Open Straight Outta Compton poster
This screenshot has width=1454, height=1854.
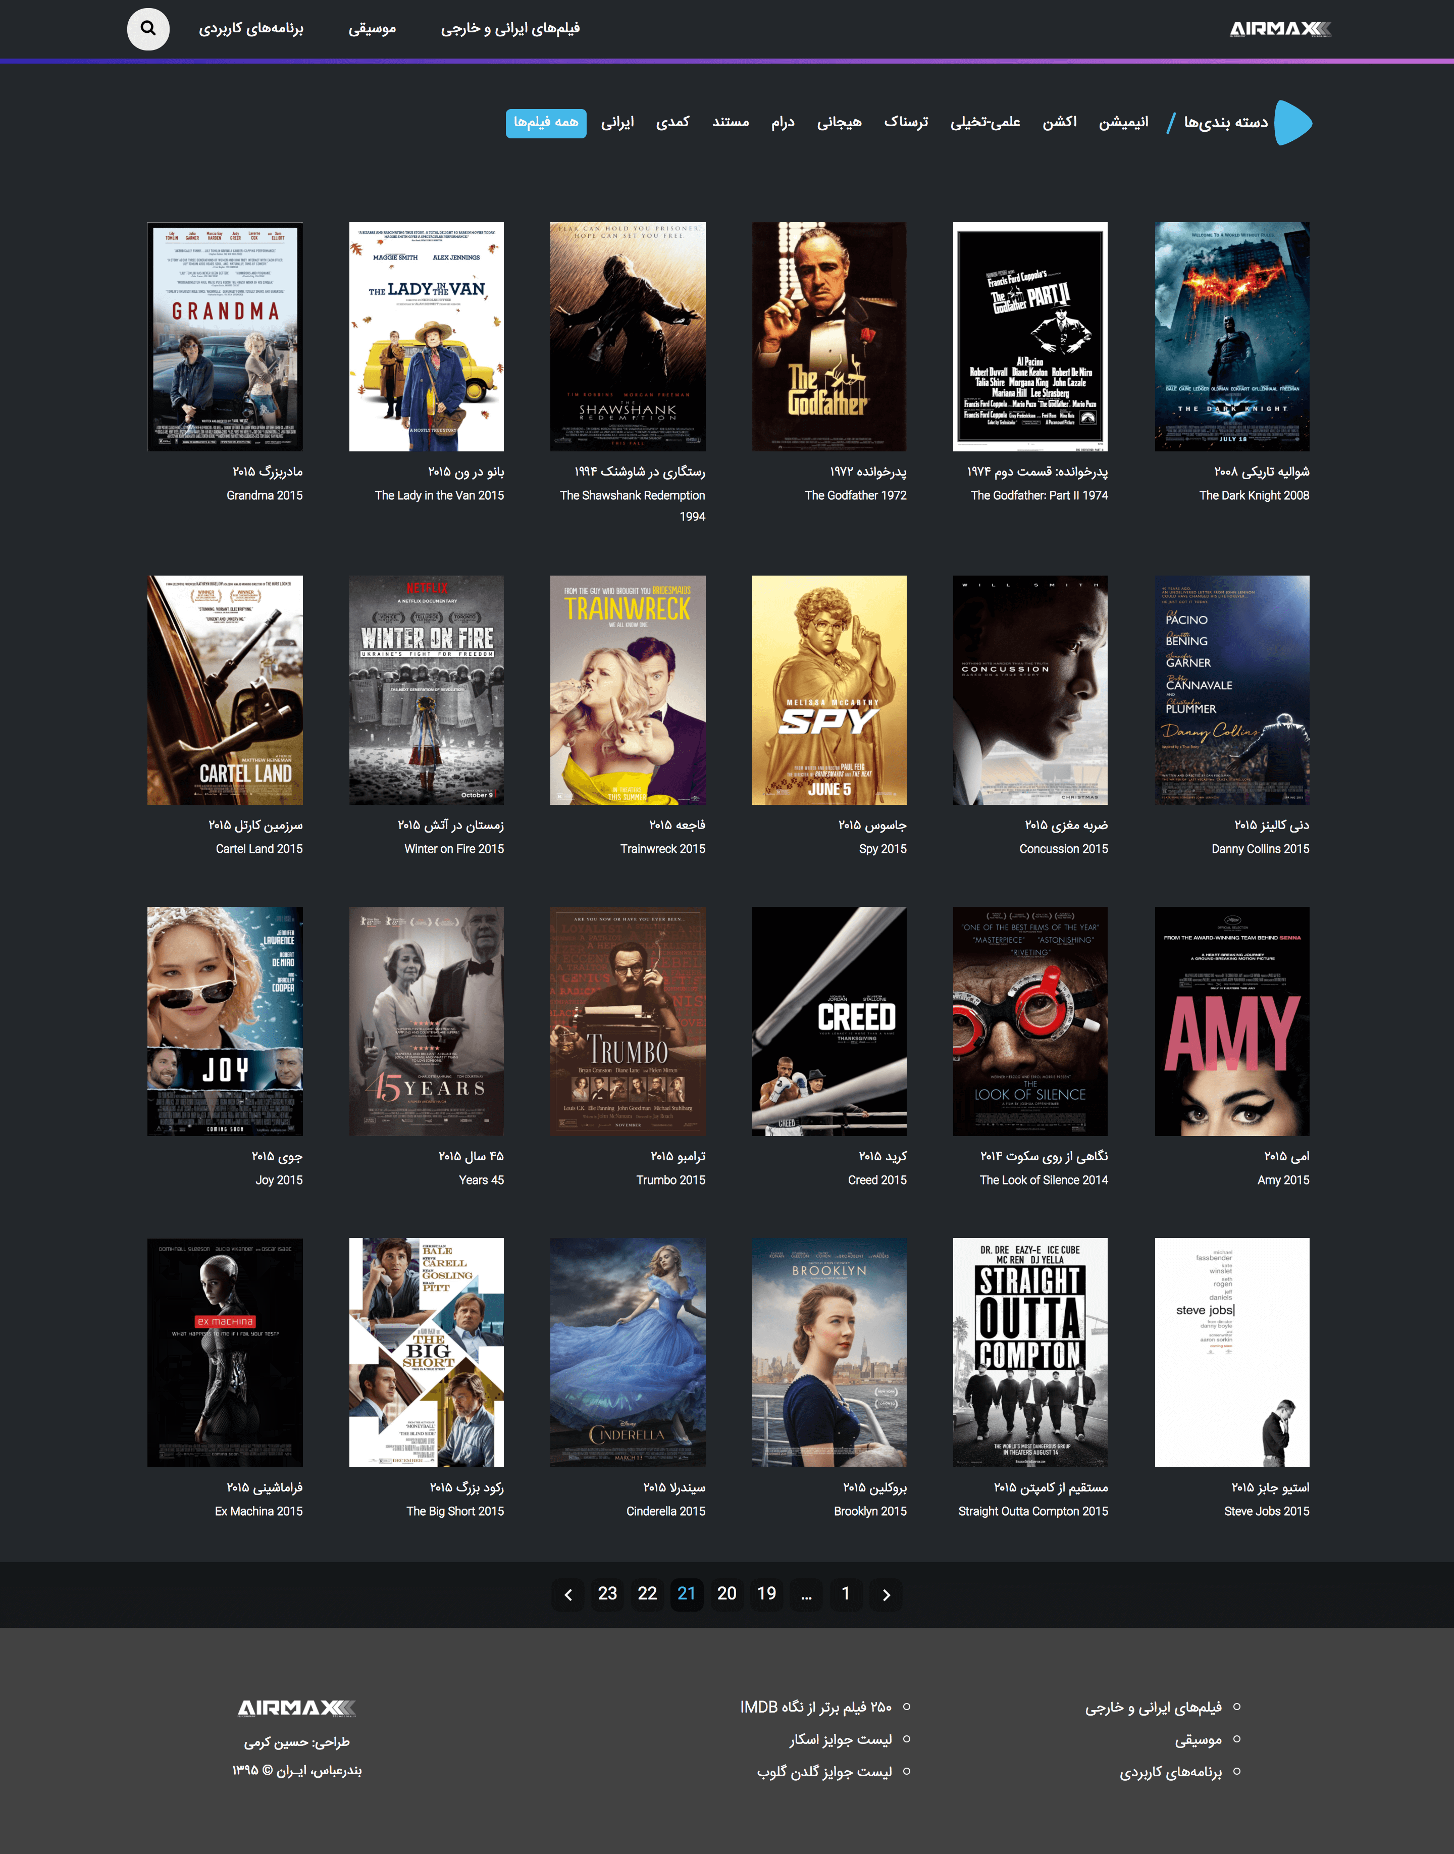pos(1030,1353)
